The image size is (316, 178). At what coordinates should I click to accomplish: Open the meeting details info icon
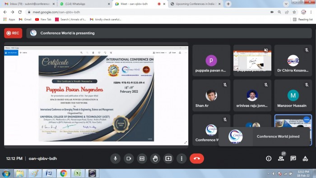[269, 159]
